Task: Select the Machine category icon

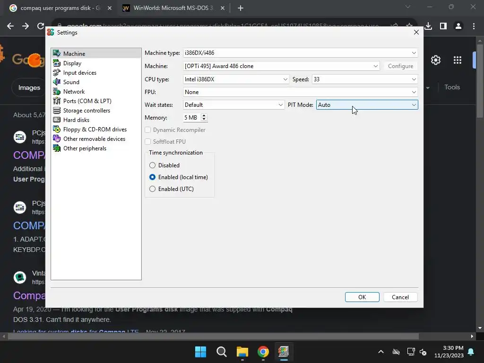Action: click(x=57, y=53)
